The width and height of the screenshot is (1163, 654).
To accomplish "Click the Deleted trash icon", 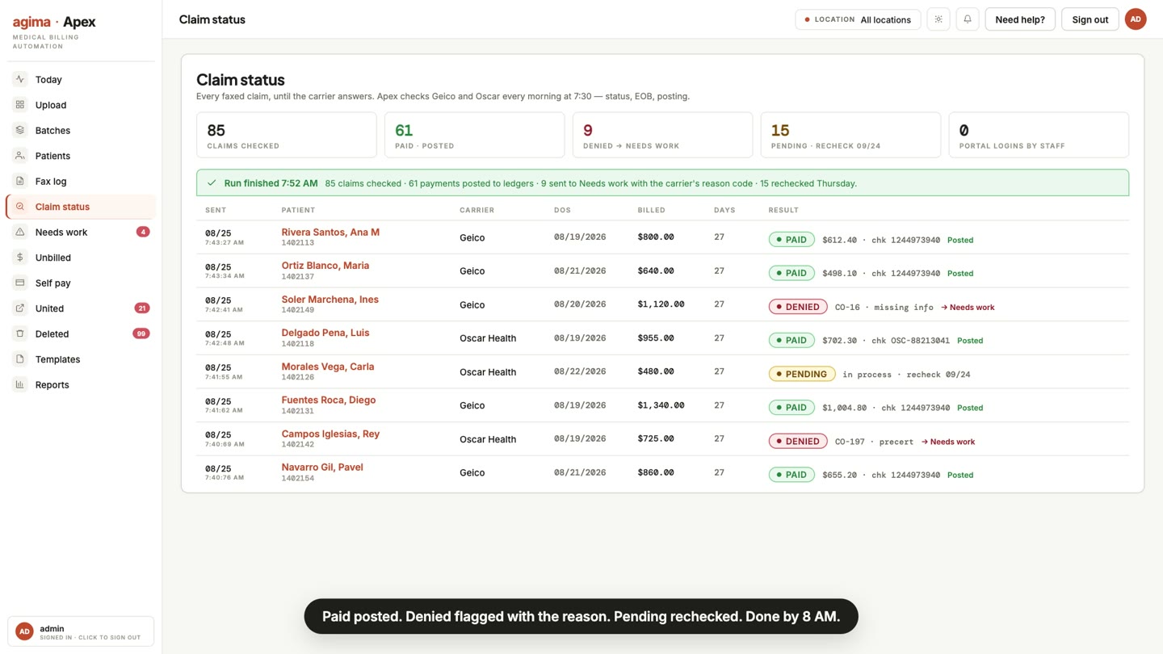I will [20, 333].
